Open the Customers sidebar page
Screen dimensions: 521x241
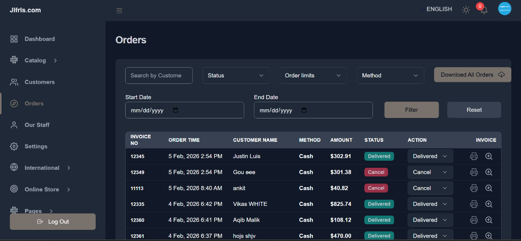pyautogui.click(x=39, y=82)
